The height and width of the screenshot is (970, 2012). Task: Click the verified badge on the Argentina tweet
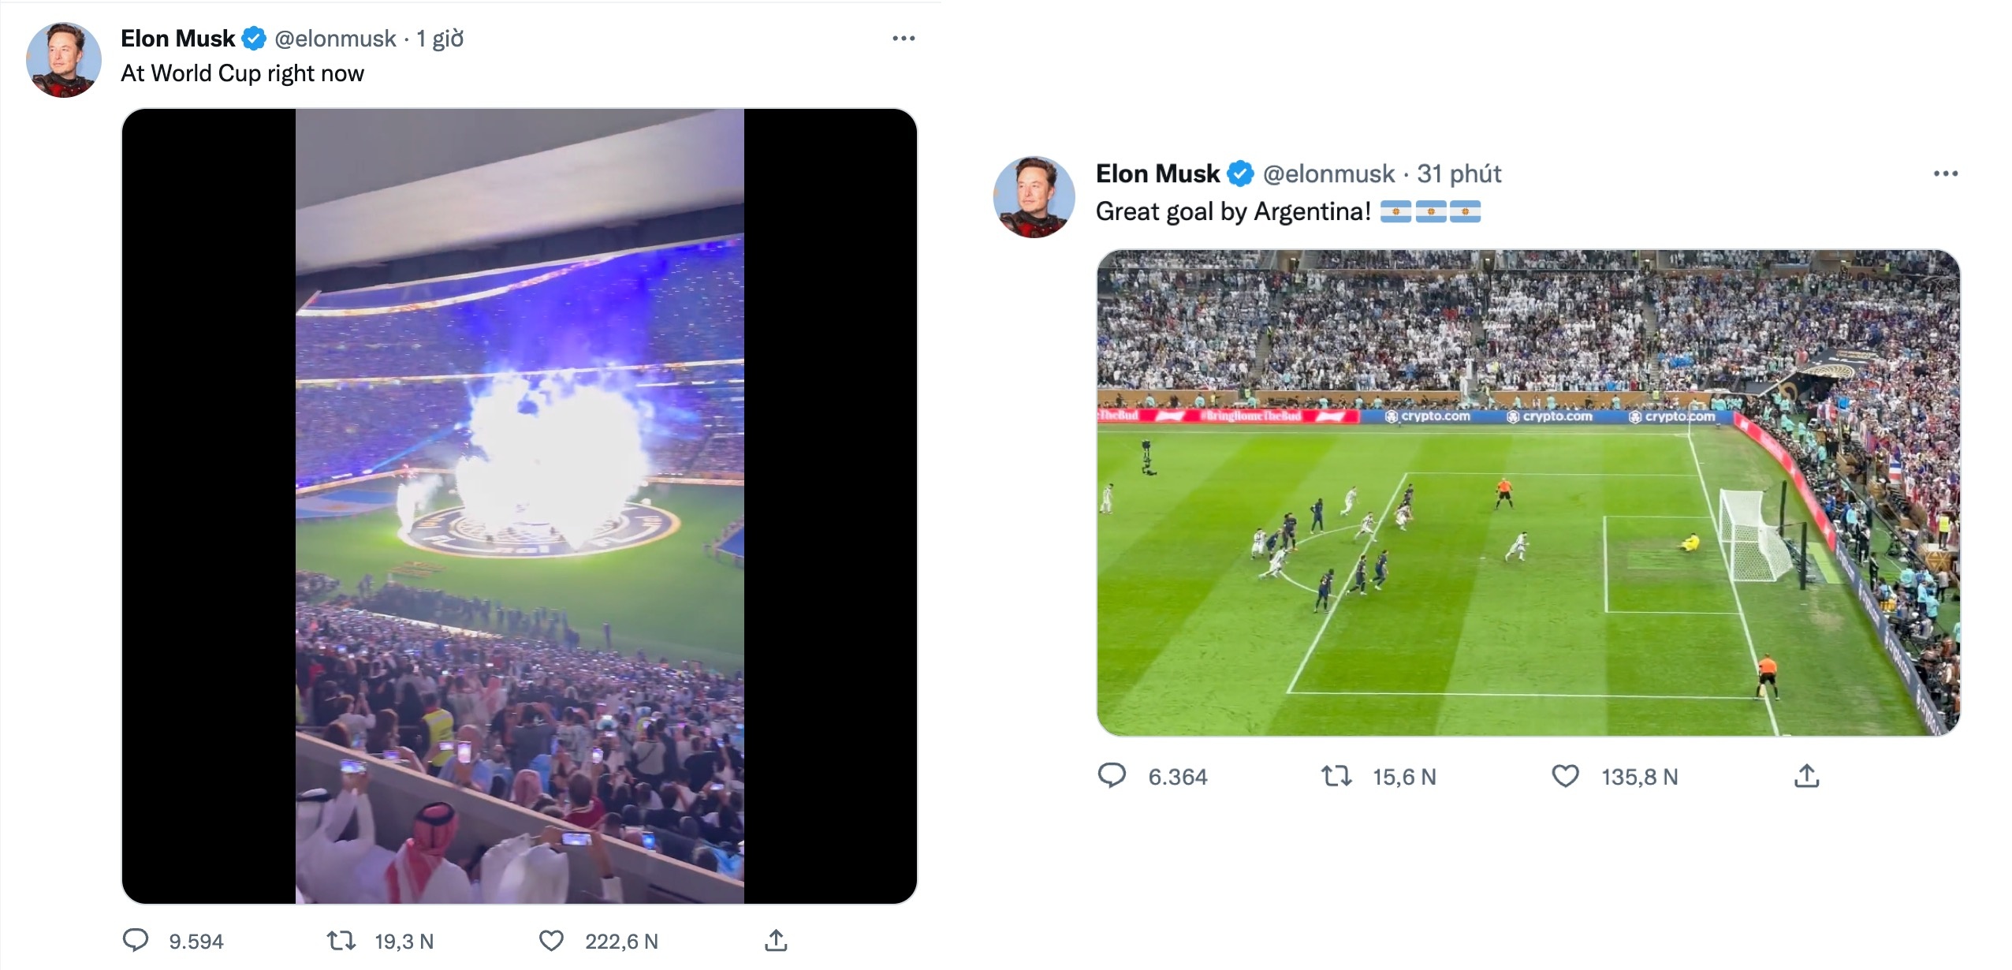(1241, 173)
